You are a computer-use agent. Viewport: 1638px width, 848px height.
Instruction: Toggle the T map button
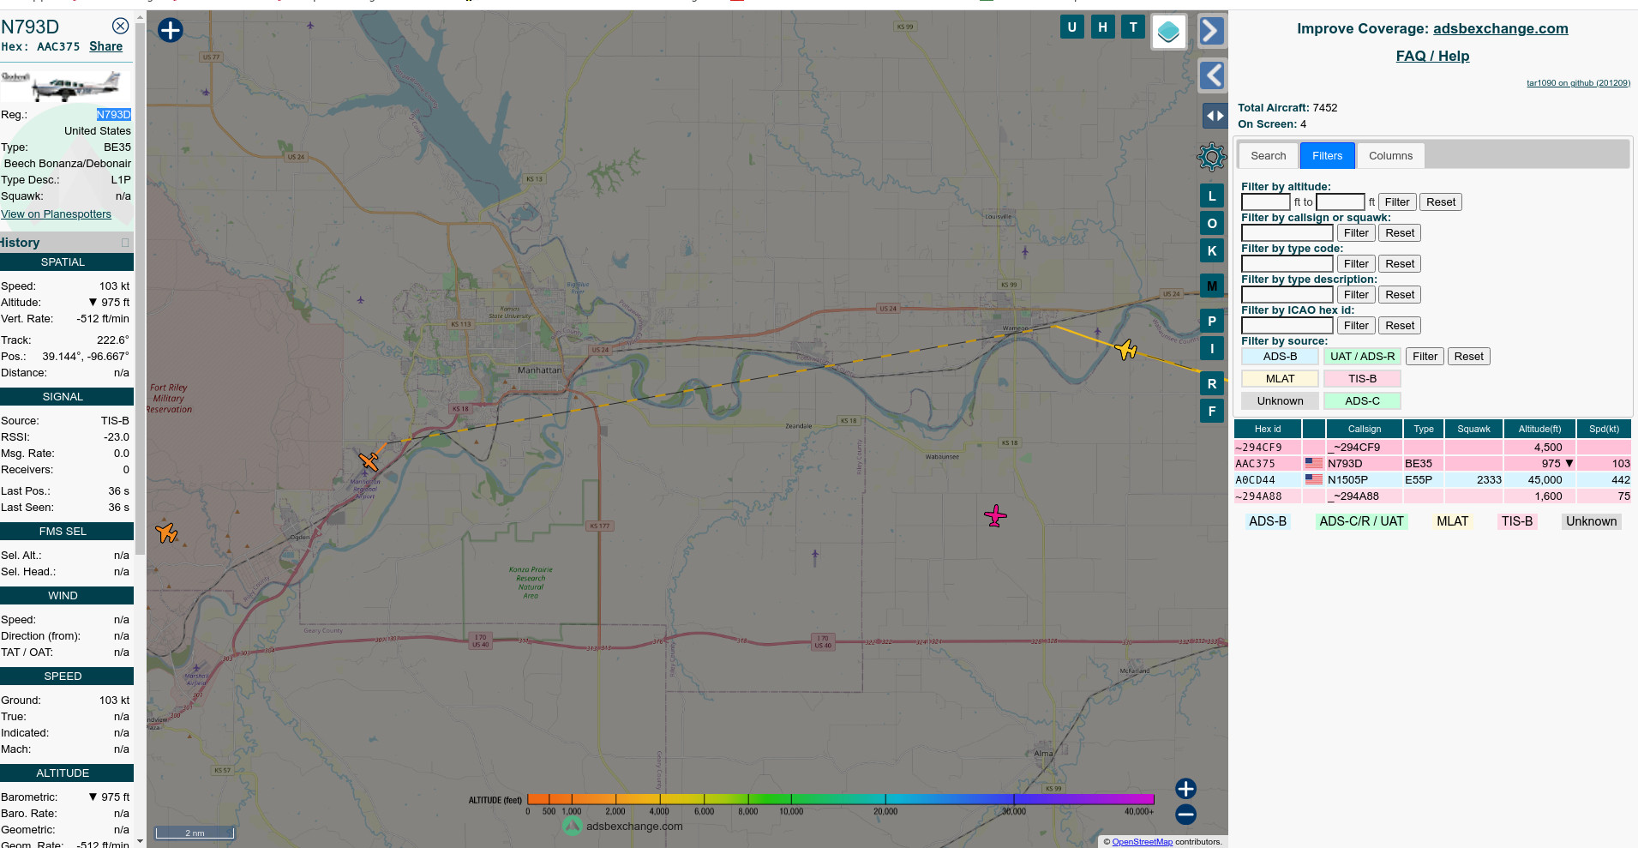(x=1133, y=27)
